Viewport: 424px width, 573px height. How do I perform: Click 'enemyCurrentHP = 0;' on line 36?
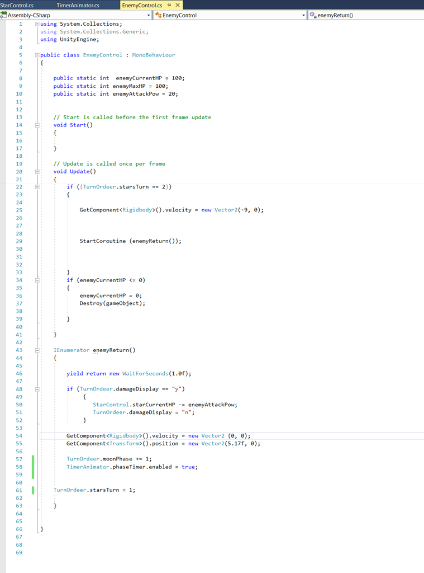[111, 295]
